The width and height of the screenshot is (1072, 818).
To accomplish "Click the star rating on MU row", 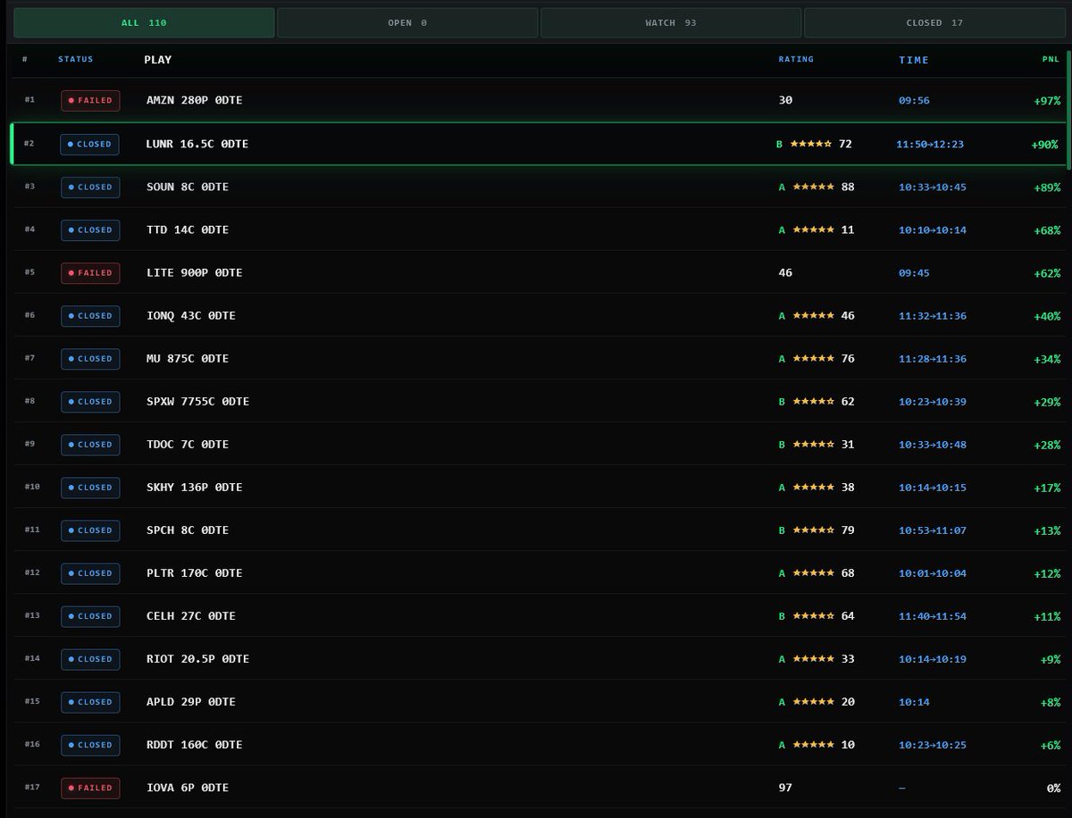I will [812, 358].
